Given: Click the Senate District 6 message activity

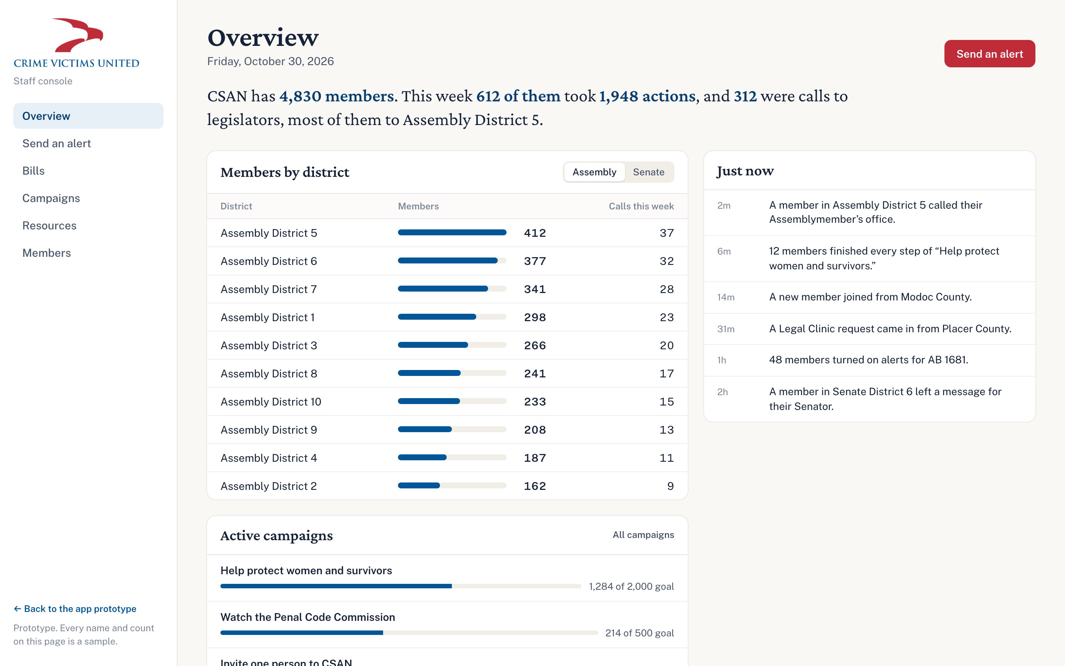Looking at the screenshot, I should coord(870,399).
